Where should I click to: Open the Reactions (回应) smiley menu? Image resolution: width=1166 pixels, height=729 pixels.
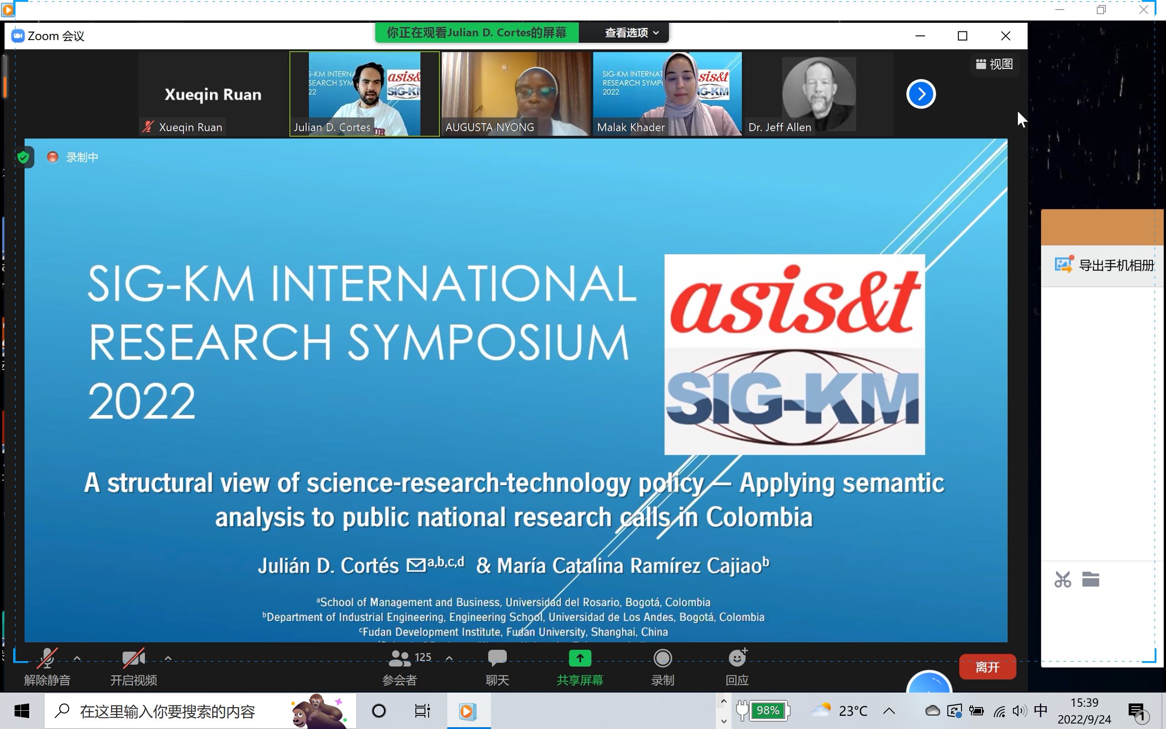tap(736, 658)
